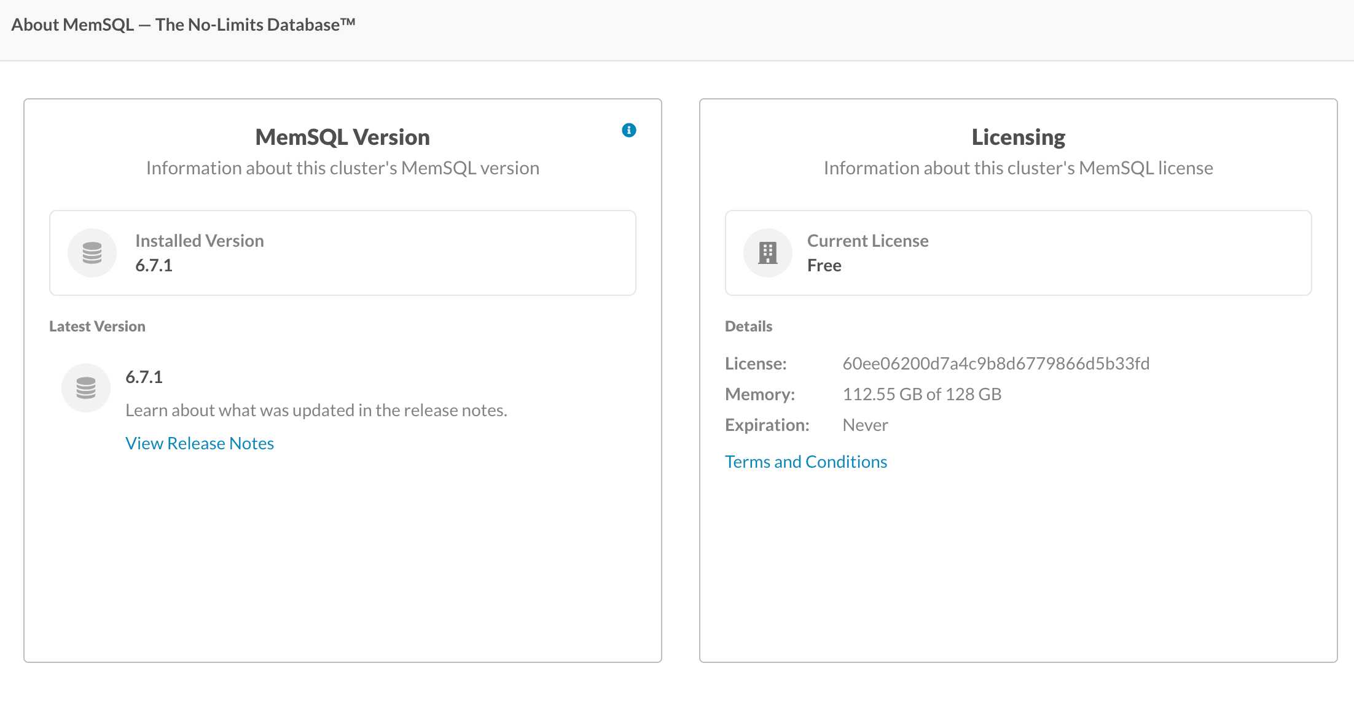The width and height of the screenshot is (1354, 701).
Task: Click the About MemSQL page title
Action: [183, 25]
